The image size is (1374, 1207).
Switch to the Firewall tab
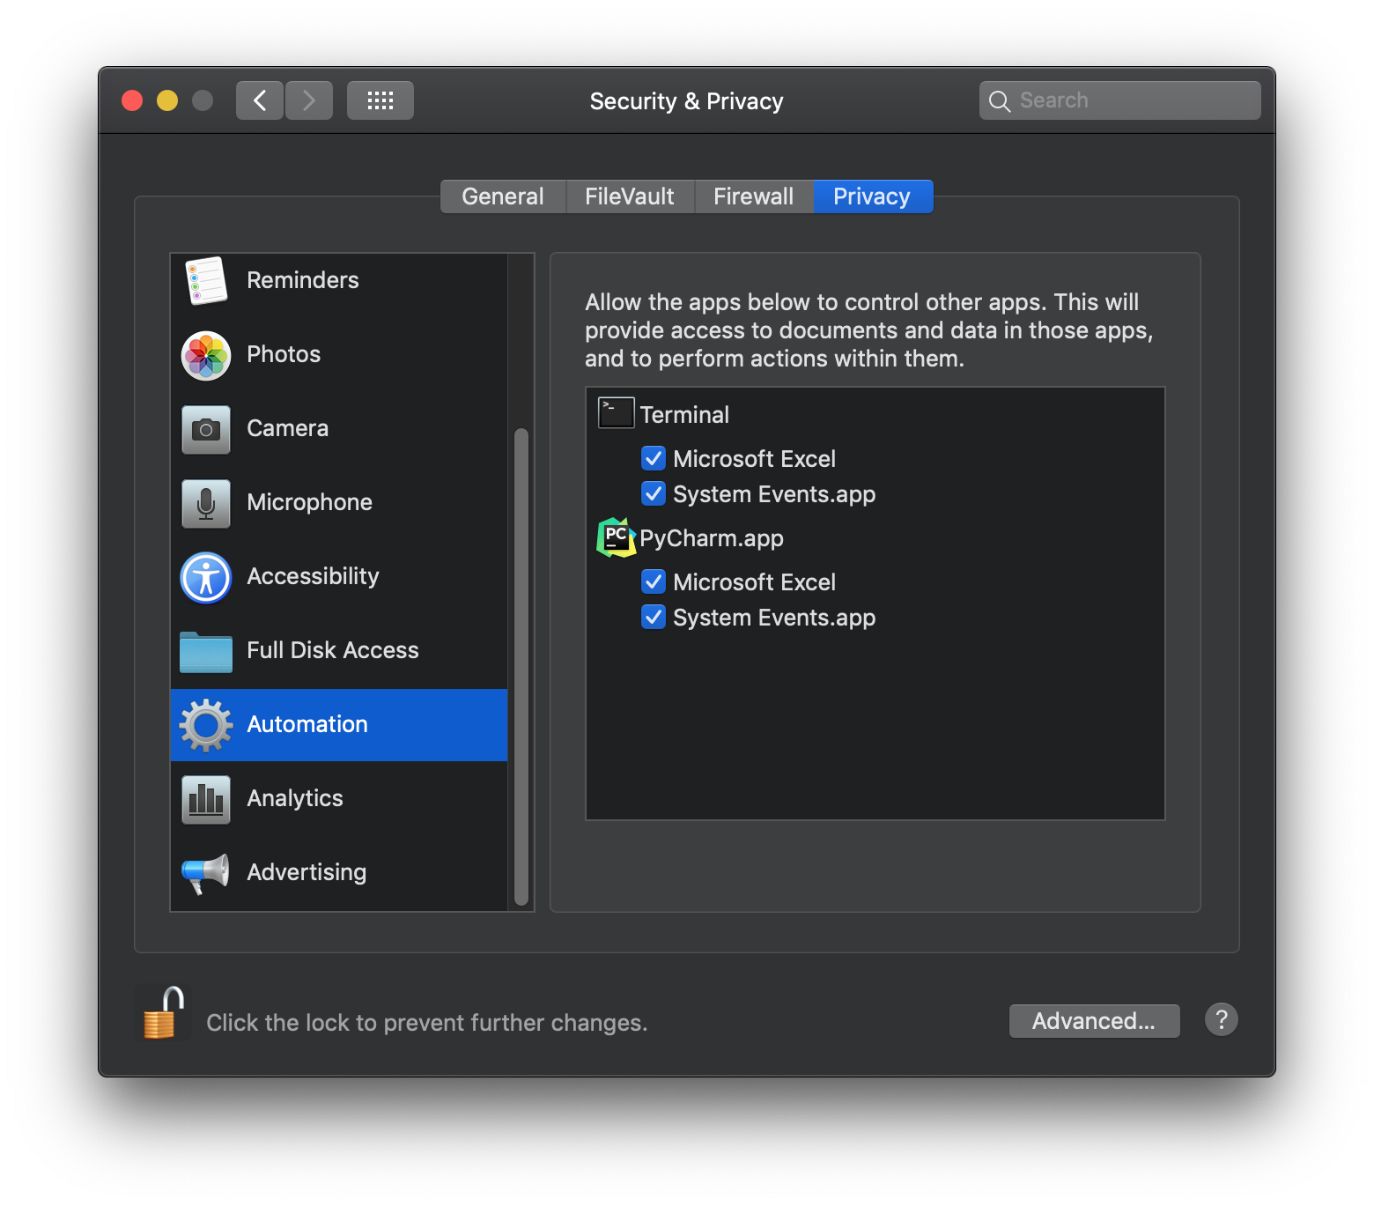[x=754, y=196]
